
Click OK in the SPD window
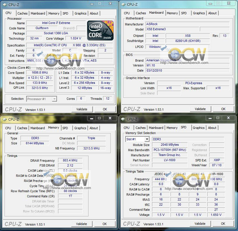click(x=223, y=224)
